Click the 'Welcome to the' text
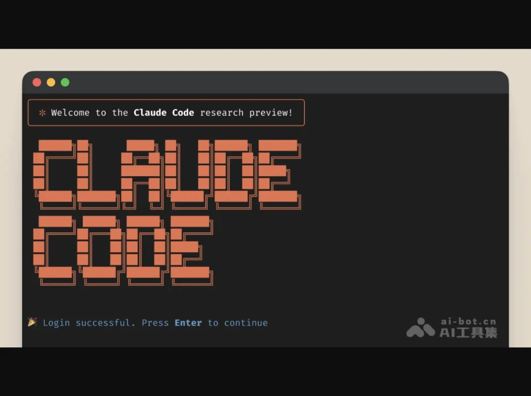531x396 pixels. coord(89,113)
